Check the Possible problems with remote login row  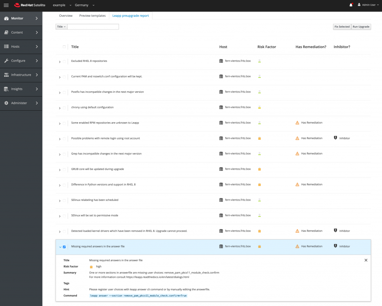pos(64,139)
